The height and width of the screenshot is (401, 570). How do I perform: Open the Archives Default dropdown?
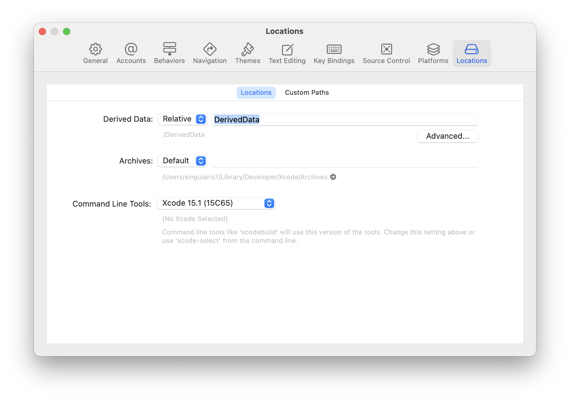pyautogui.click(x=182, y=161)
